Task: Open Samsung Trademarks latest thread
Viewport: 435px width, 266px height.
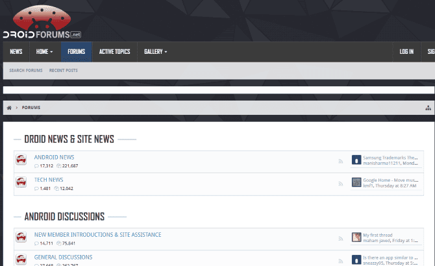Action: (x=390, y=158)
